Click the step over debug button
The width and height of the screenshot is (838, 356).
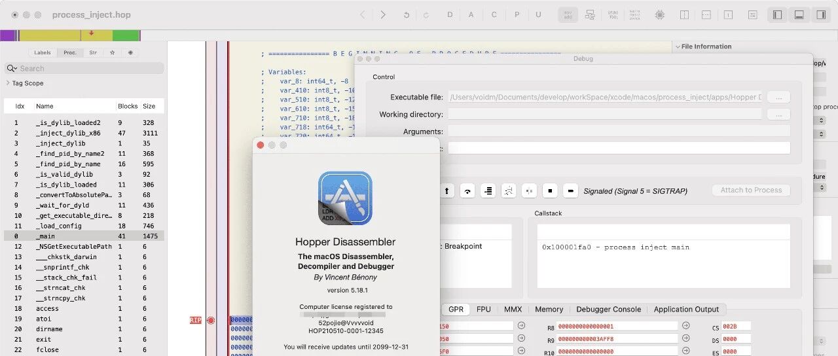point(467,190)
